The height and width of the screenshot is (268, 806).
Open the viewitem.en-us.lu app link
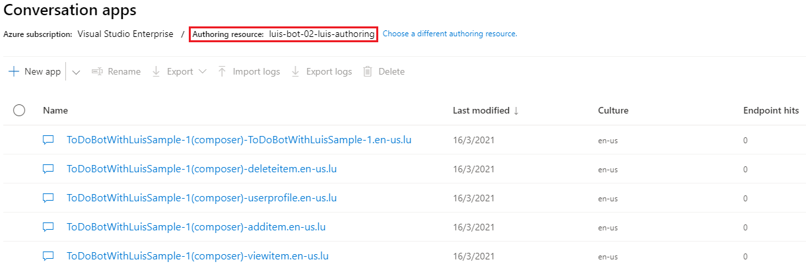[x=197, y=256]
